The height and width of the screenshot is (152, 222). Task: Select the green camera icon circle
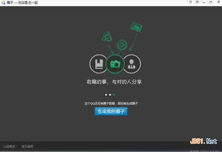pos(115,64)
